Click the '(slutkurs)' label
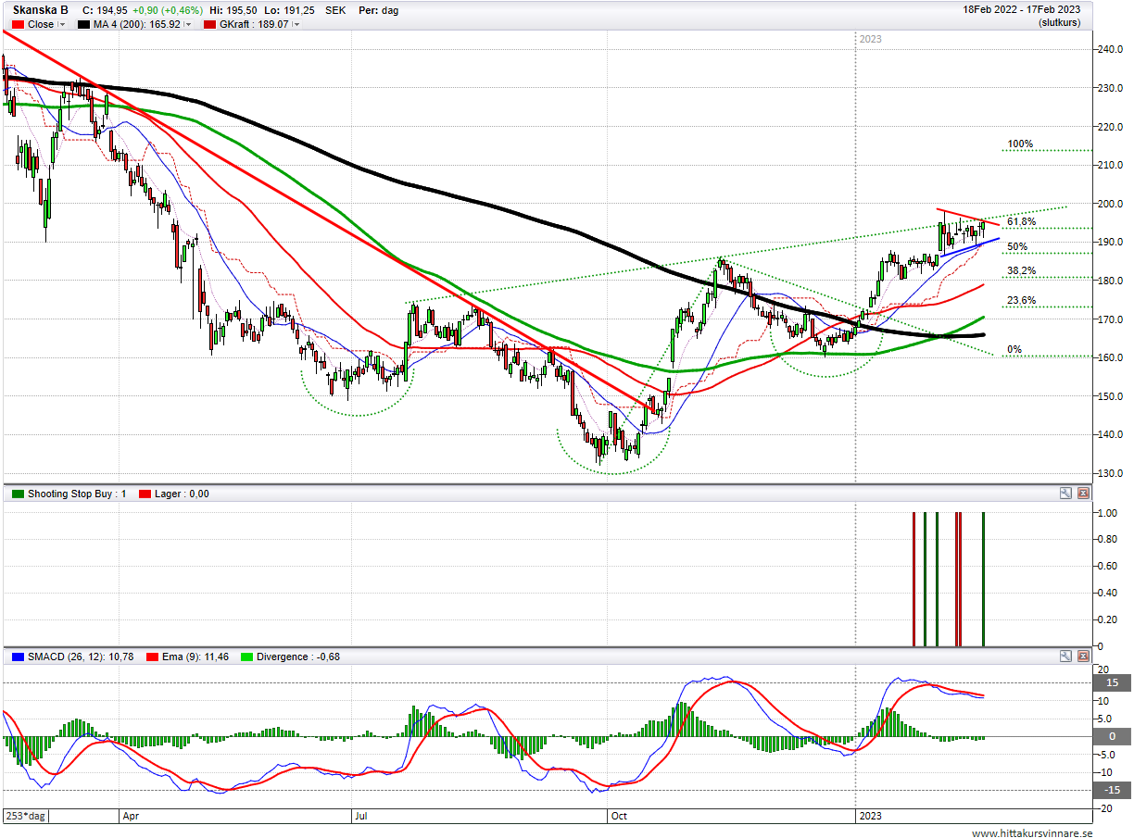 coord(1060,22)
